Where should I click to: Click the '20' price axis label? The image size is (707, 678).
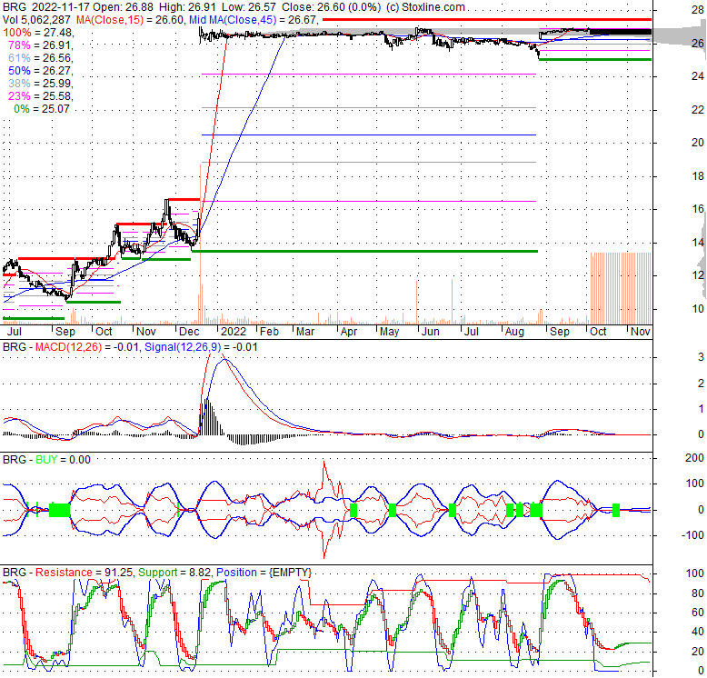tap(698, 143)
